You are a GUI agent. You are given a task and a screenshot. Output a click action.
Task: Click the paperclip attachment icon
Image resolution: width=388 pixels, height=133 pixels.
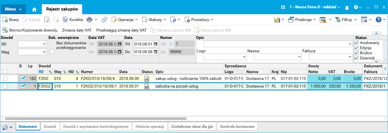point(104,20)
